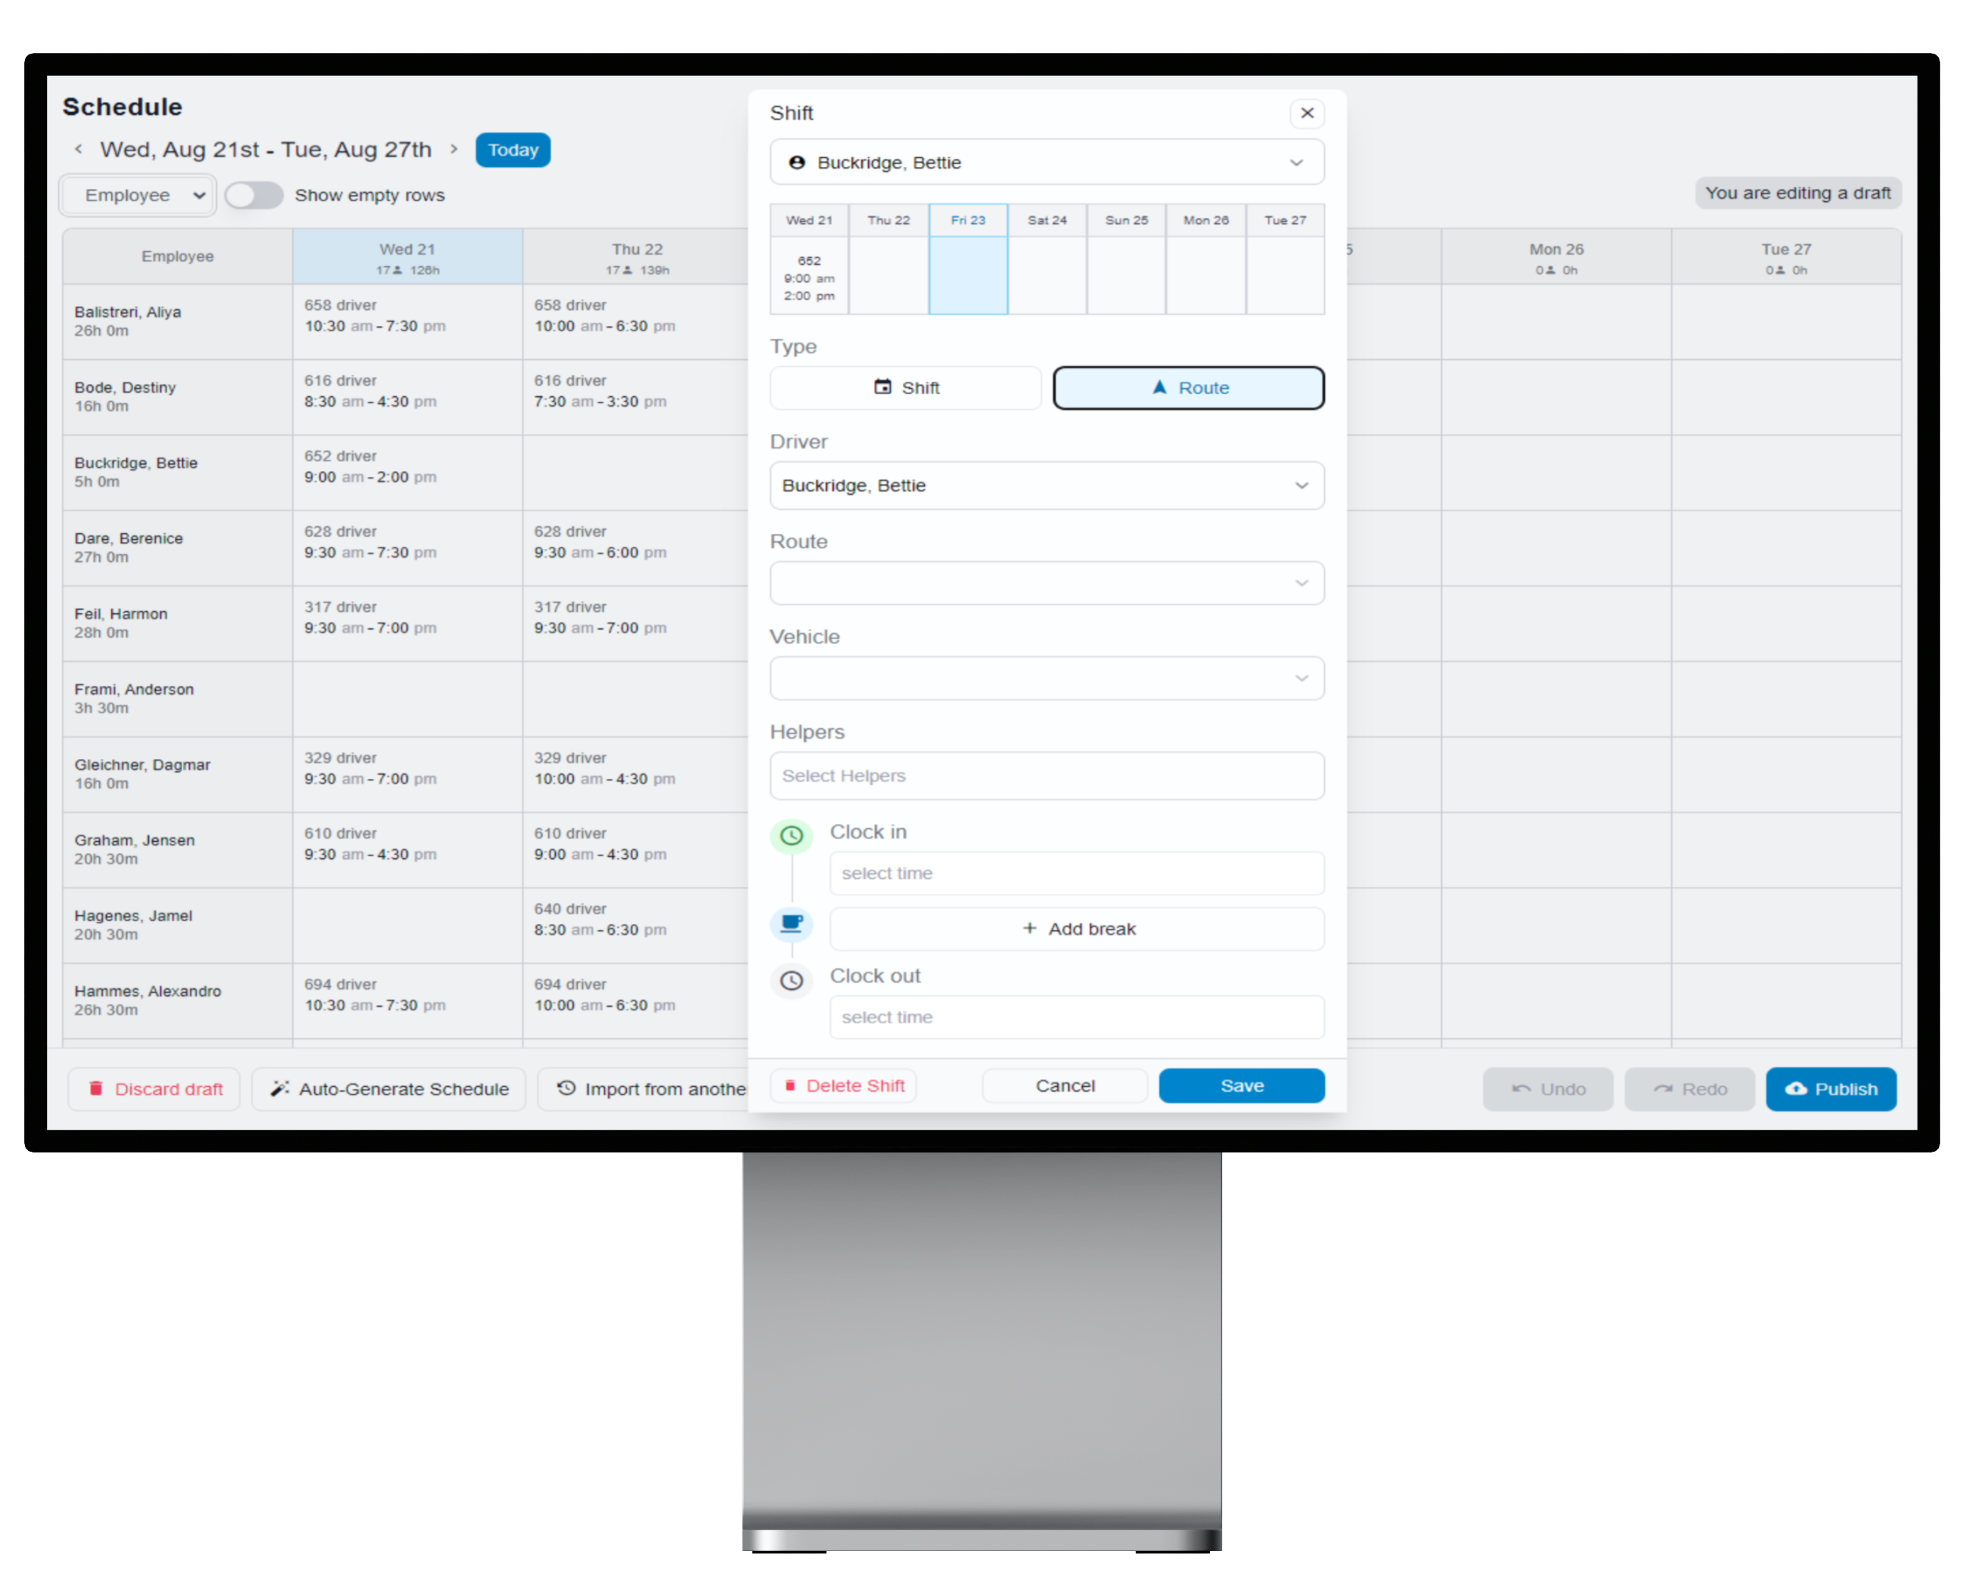Open the Driver dropdown Buckridge, Bettie
The width and height of the screenshot is (1969, 1585).
coord(1047,486)
